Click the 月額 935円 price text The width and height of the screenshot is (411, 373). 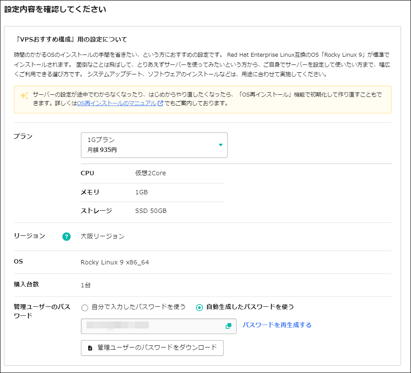click(102, 150)
